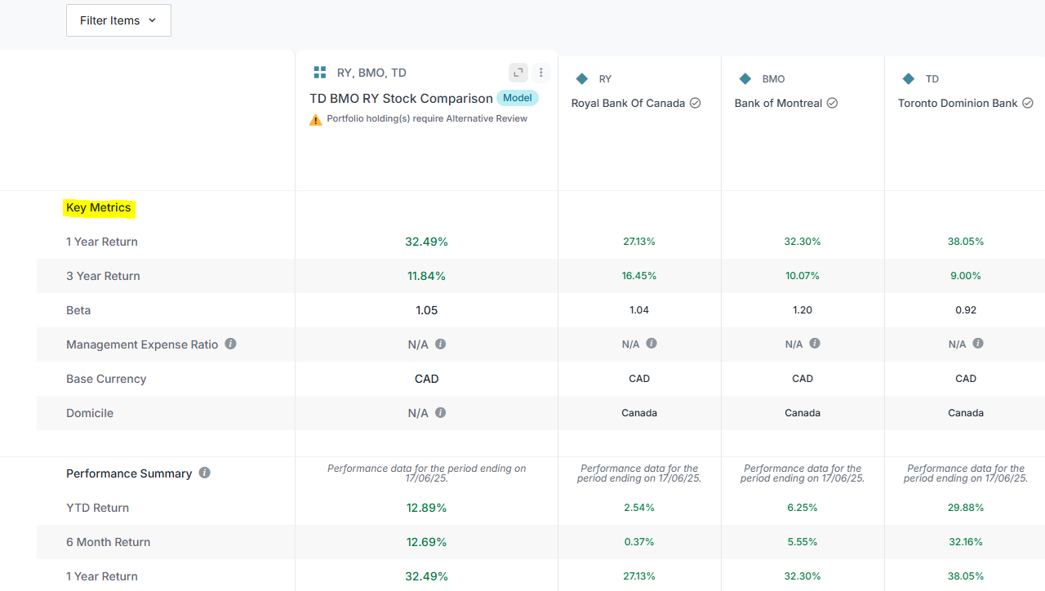Click RY's 3 Year Return 16.45%

(639, 276)
